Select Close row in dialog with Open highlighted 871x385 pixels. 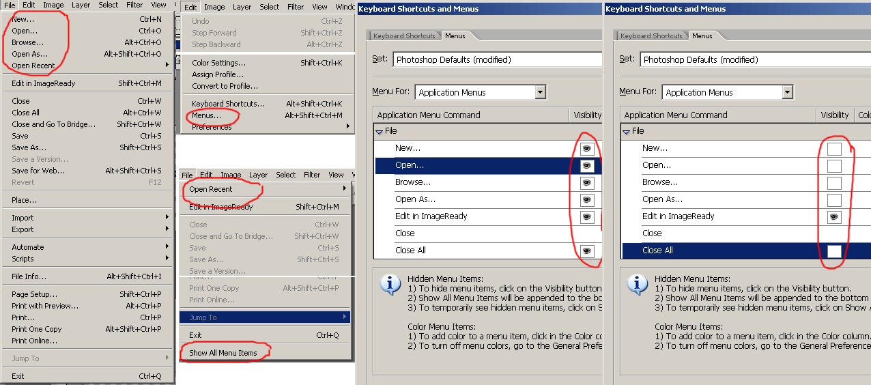[489, 233]
